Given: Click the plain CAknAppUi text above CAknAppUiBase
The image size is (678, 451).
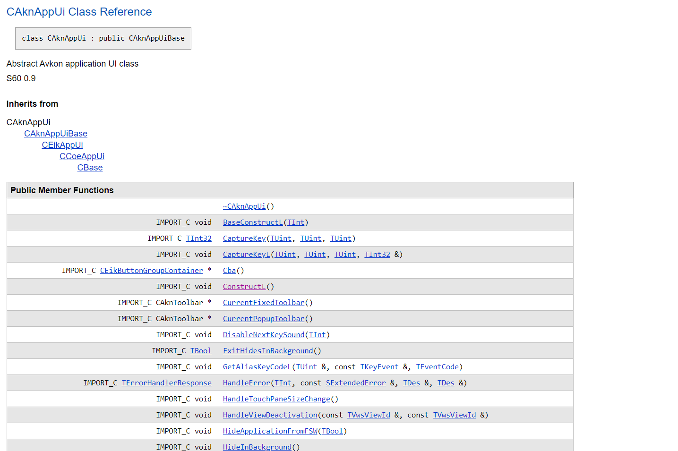Looking at the screenshot, I should pos(28,122).
